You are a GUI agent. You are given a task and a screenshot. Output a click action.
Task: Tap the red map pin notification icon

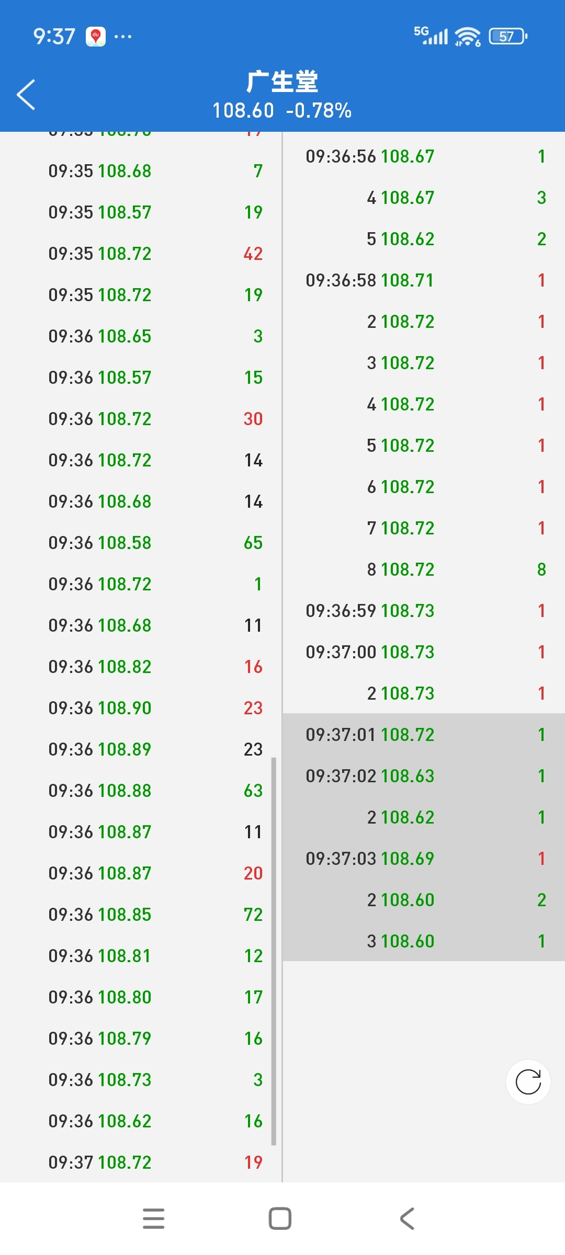(96, 36)
